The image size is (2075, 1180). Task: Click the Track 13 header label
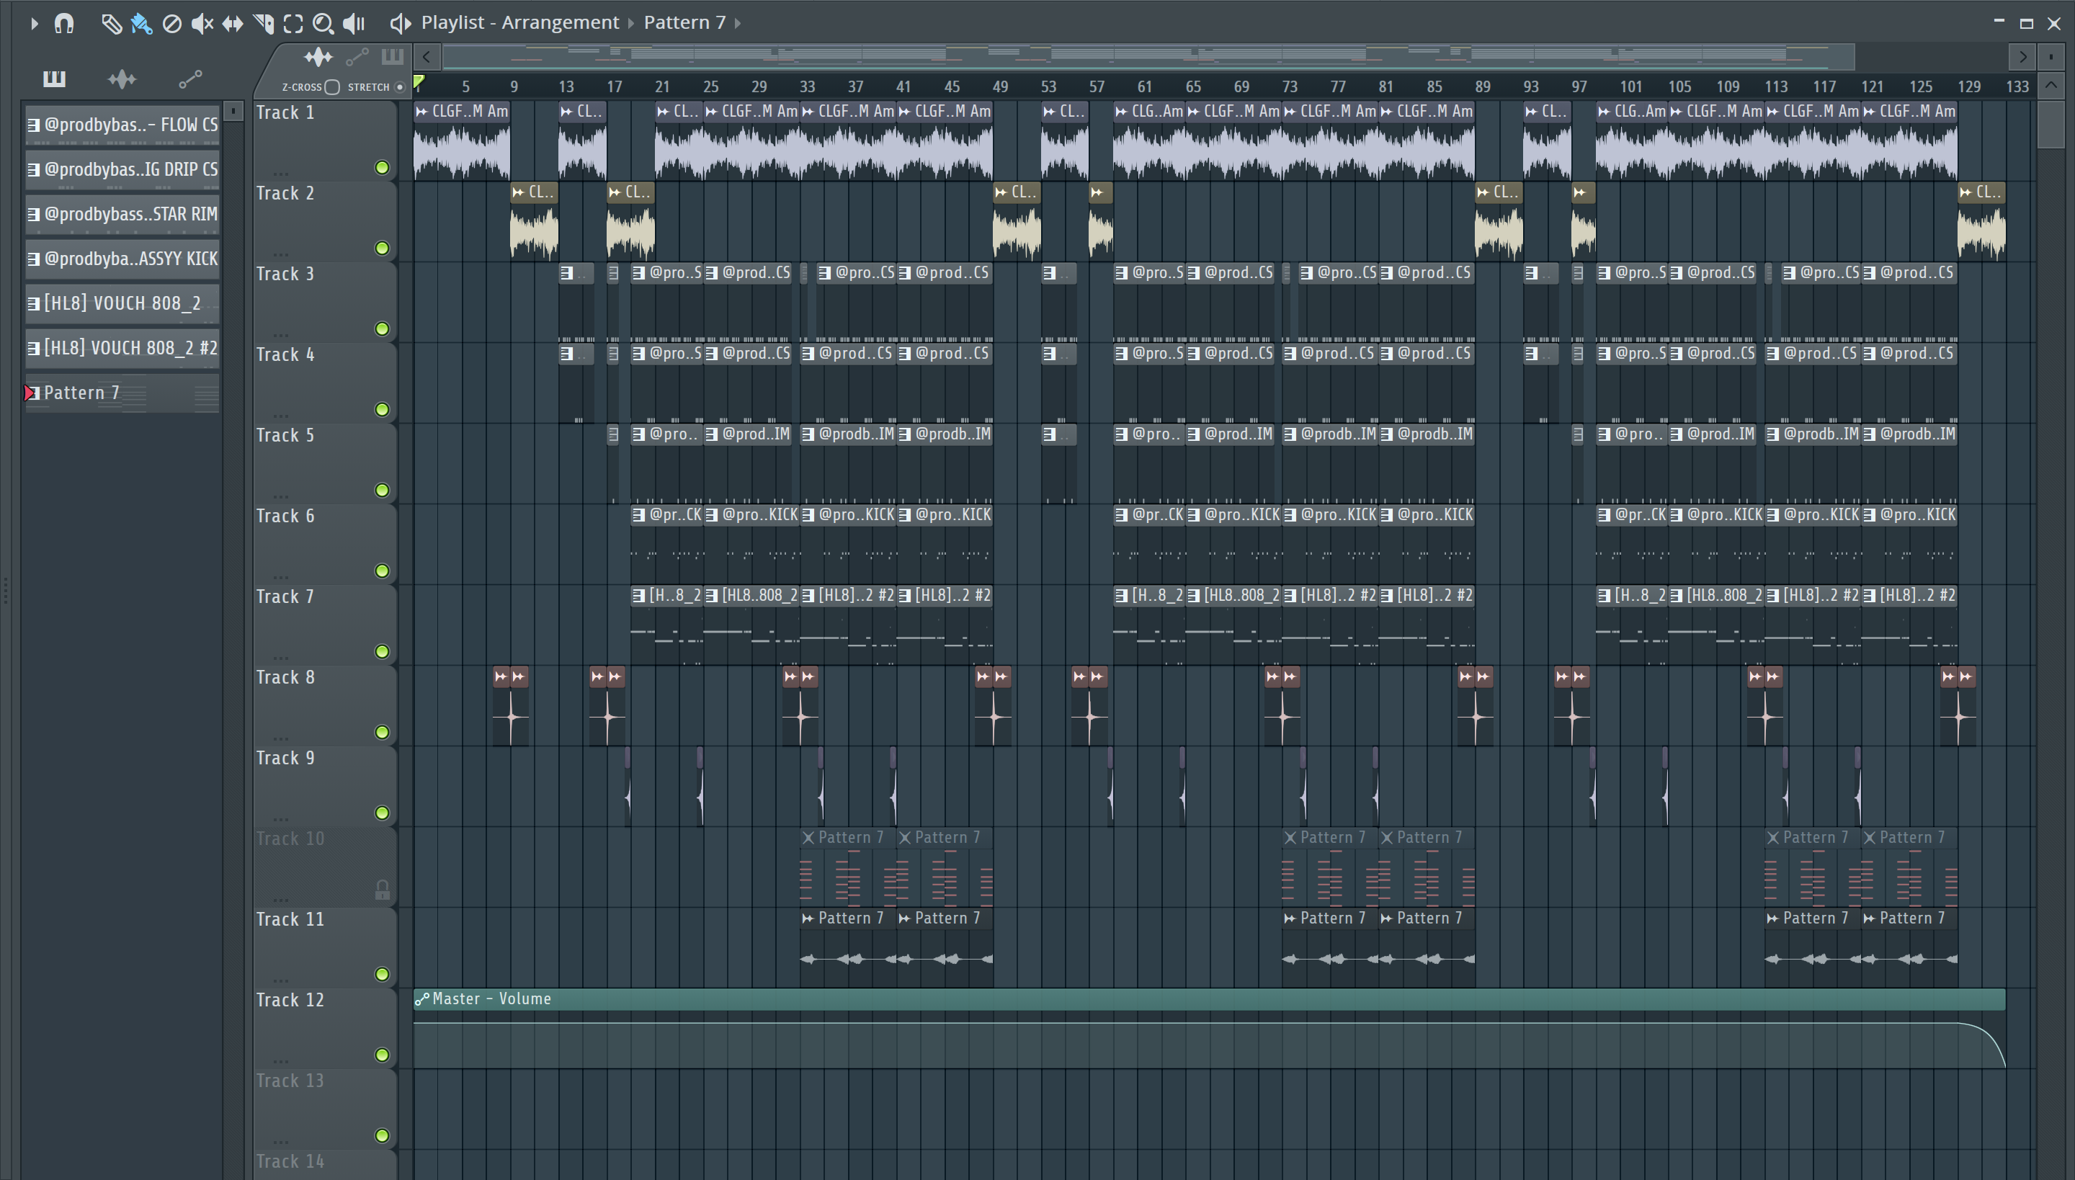[290, 1081]
